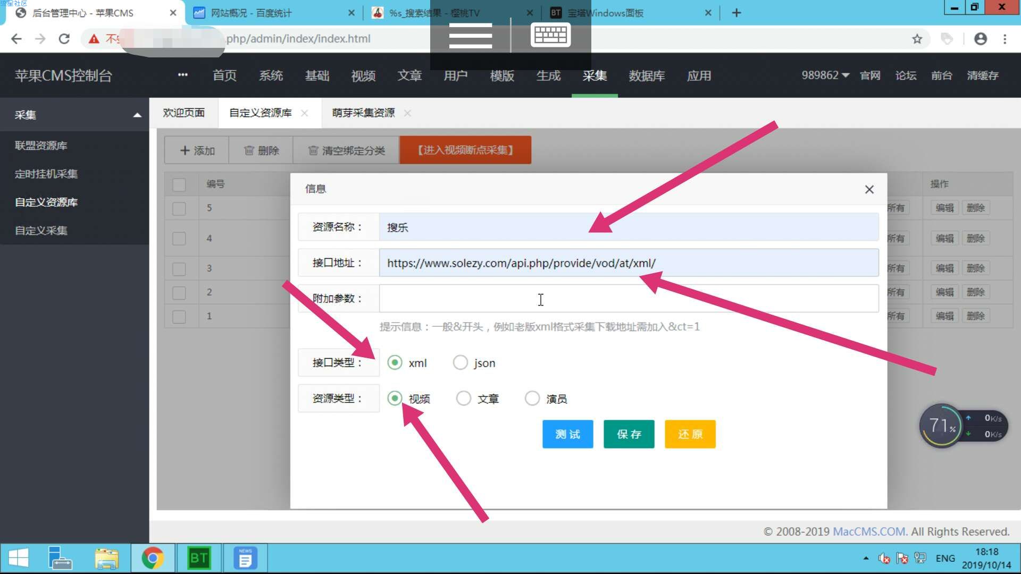
Task: Close the 百度统计 browser tab
Action: 351,13
